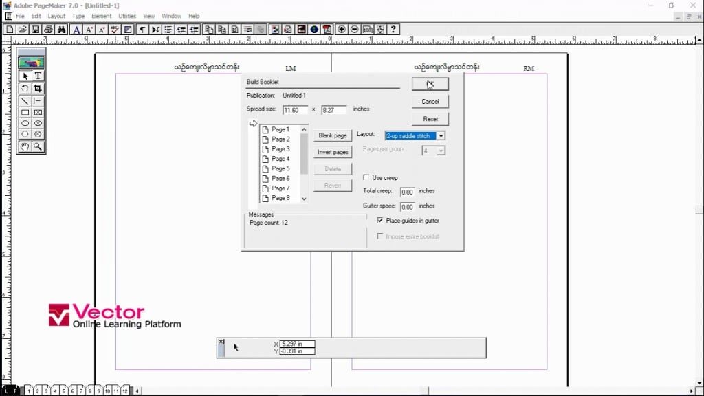This screenshot has height=396, width=704.
Task: Click the Spread size width field
Action: [x=295, y=110]
